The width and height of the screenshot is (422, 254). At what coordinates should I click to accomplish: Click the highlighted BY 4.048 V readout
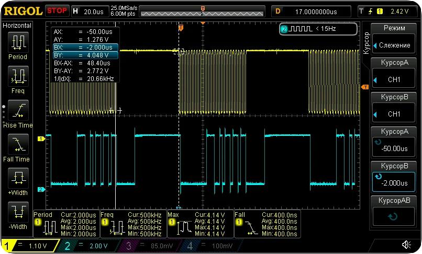click(85, 55)
